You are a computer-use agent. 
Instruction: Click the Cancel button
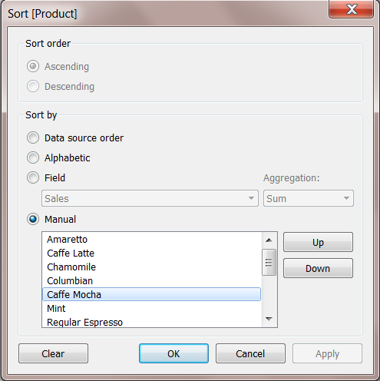(x=250, y=353)
